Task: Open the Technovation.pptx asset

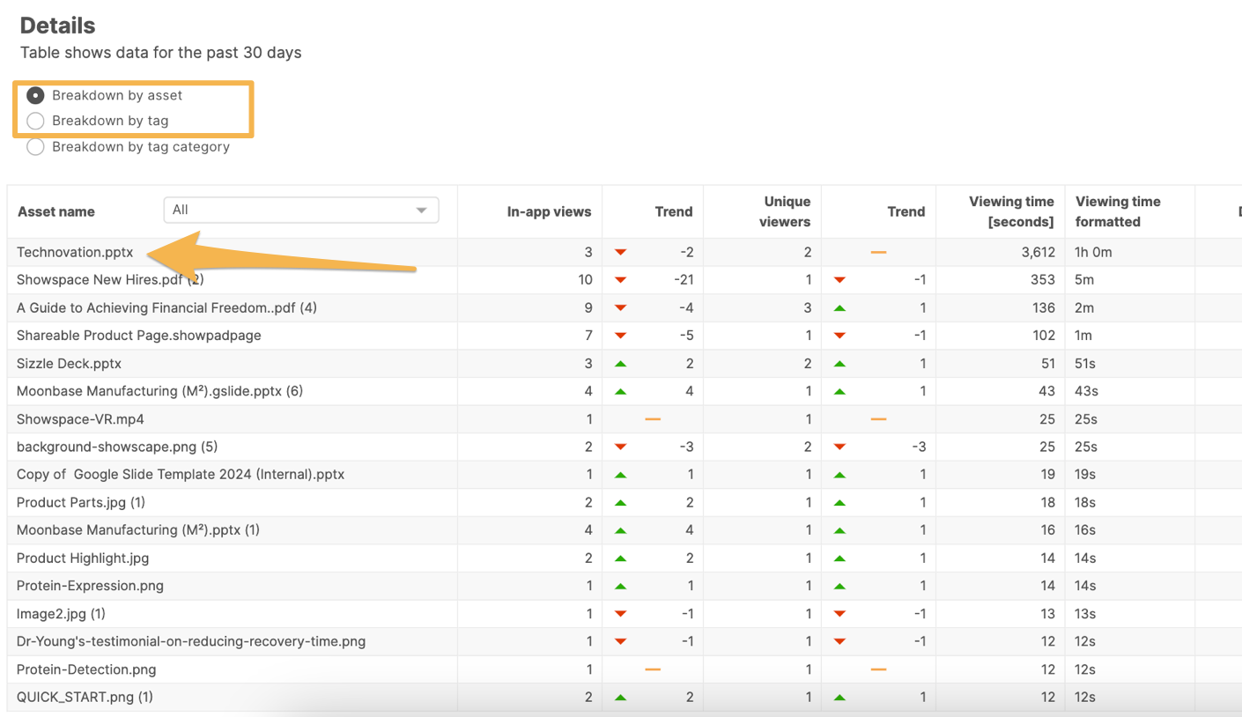Action: point(75,252)
